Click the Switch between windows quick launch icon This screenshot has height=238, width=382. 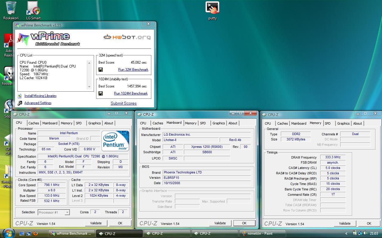[29, 234]
